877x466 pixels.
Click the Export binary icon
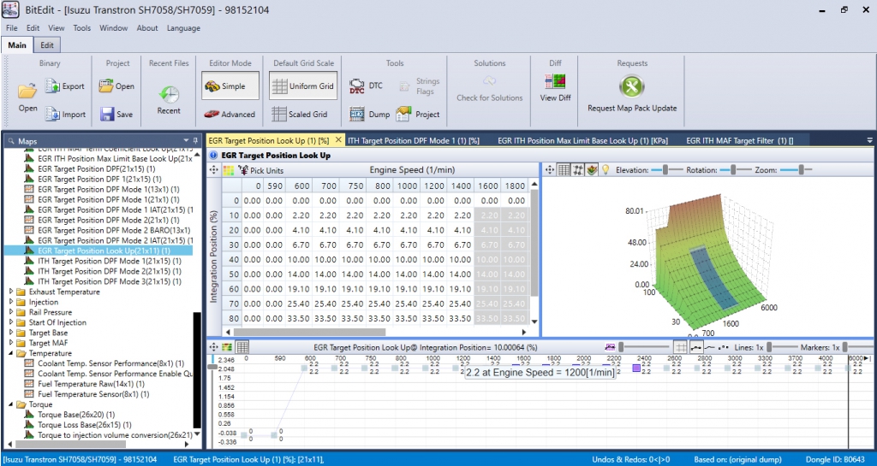pyautogui.click(x=52, y=86)
